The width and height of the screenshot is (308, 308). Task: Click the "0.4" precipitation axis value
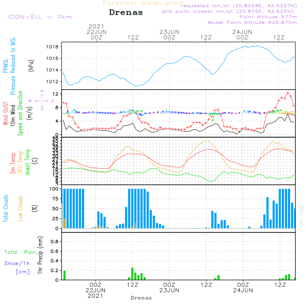(x=54, y=261)
